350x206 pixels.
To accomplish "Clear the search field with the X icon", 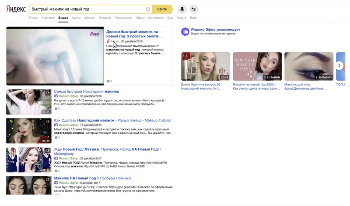I will [148, 9].
